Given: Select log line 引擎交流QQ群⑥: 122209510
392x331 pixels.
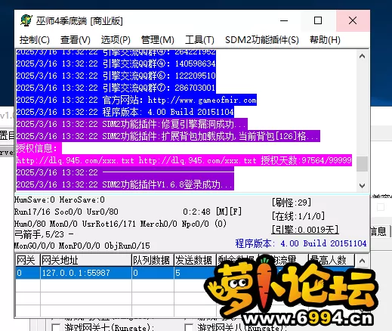Looking at the screenshot, I should click(x=116, y=76).
